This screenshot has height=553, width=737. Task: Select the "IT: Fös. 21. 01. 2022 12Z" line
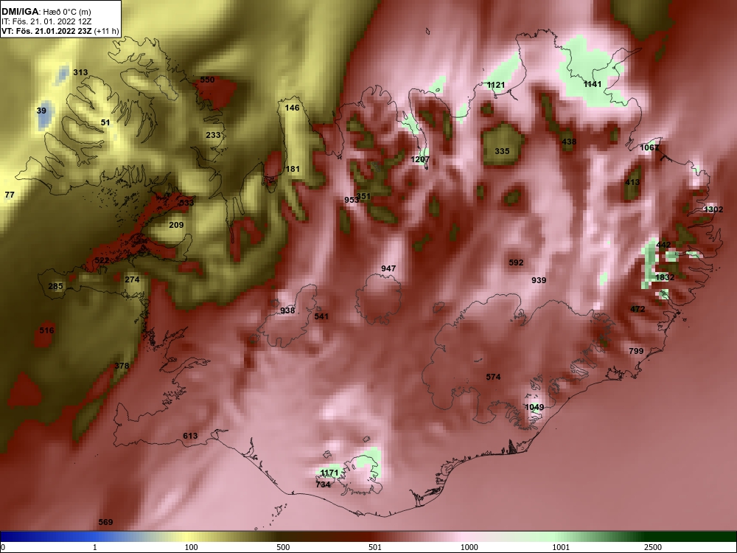tap(46, 21)
